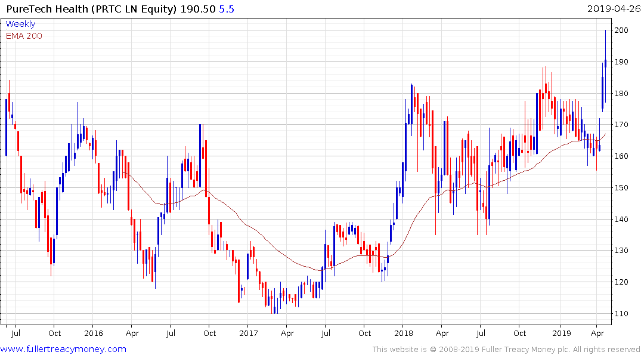The image size is (641, 358).
Task: Click the 190 price axis label
Action: tap(621, 62)
